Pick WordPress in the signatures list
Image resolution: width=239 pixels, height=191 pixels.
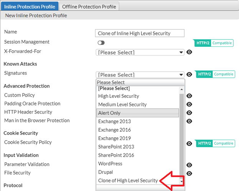point(110,164)
